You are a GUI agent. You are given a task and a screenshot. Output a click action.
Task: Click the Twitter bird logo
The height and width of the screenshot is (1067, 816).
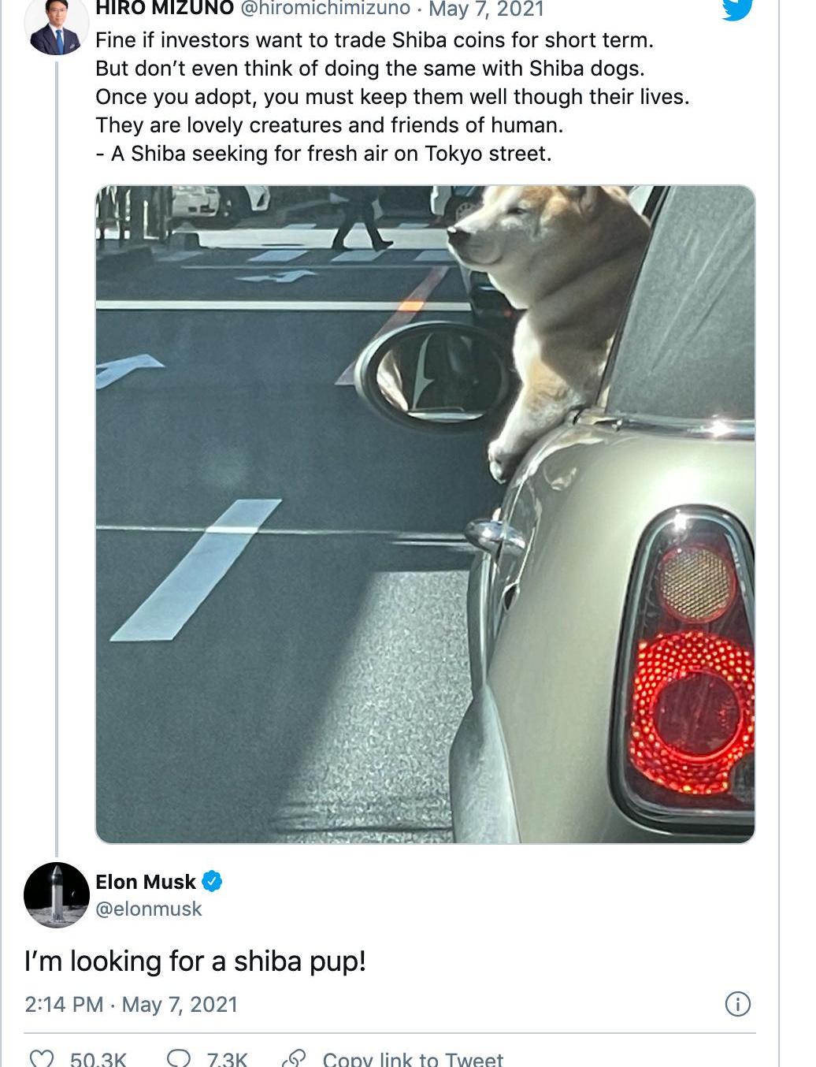[x=737, y=8]
